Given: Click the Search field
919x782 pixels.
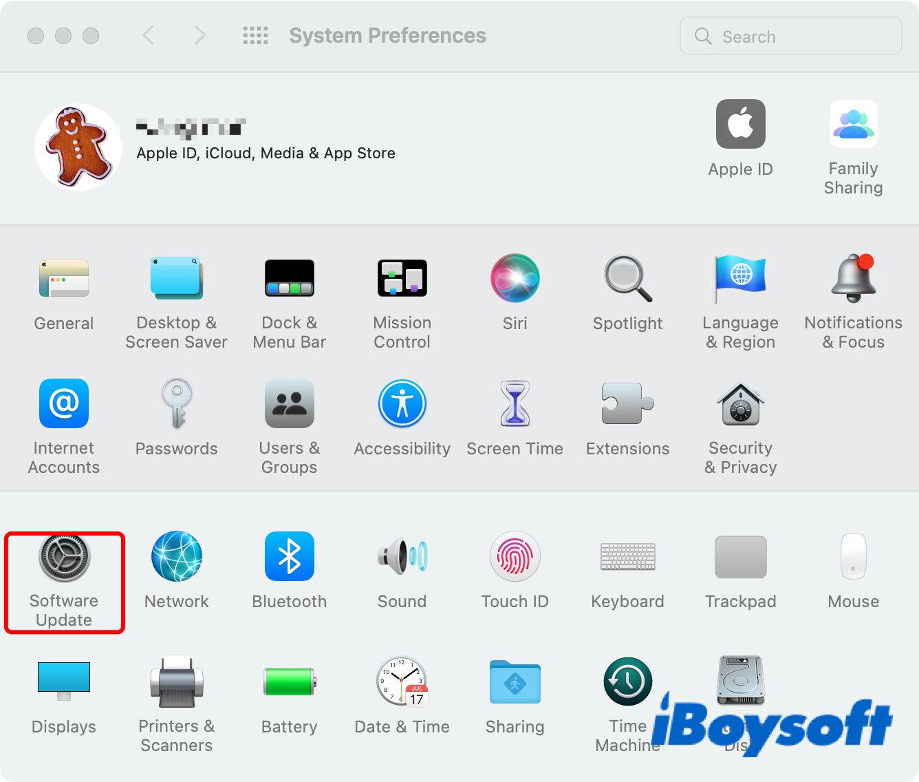Looking at the screenshot, I should pyautogui.click(x=791, y=36).
